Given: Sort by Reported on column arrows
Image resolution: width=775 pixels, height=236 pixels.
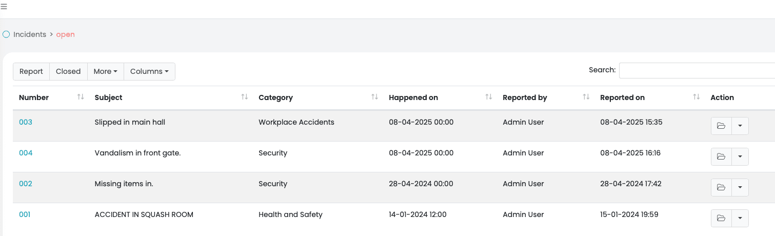Looking at the screenshot, I should pos(696,97).
